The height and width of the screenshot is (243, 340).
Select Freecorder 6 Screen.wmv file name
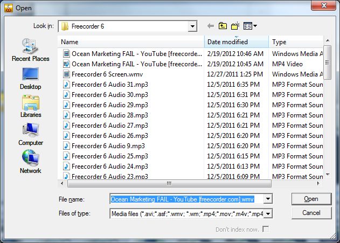pyautogui.click(x=107, y=74)
